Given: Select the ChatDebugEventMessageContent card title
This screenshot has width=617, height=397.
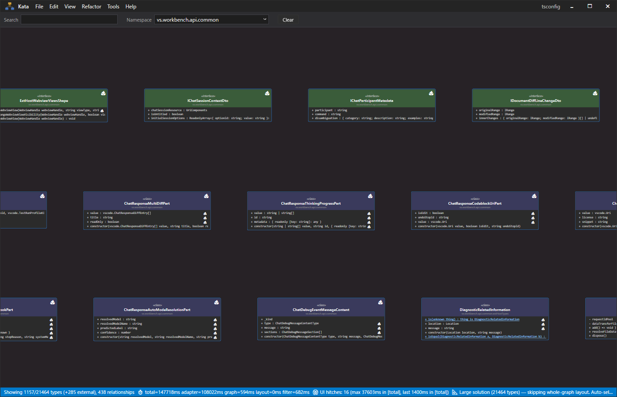Looking at the screenshot, I should (x=321, y=310).
